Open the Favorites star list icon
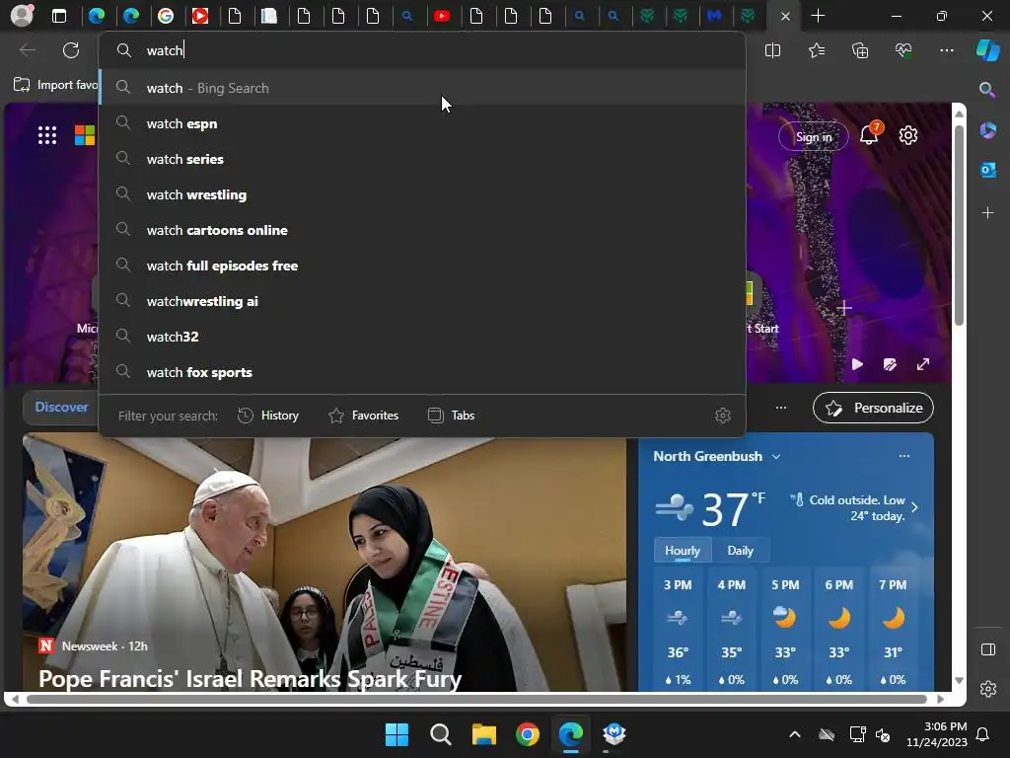The height and width of the screenshot is (758, 1010). [816, 50]
